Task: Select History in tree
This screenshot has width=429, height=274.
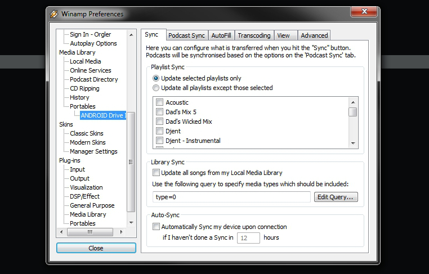Action: tap(79, 98)
